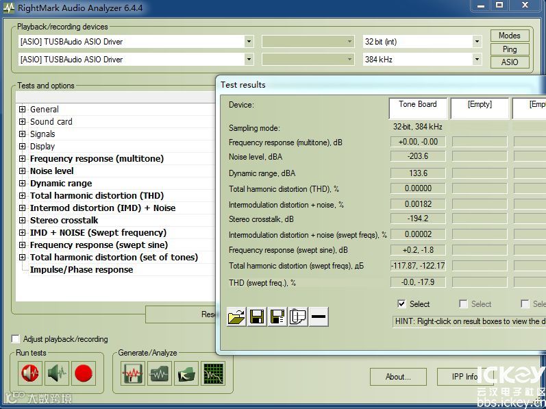Open spectrum analyzer grid icon
This screenshot has height=409, width=546.
[213, 373]
